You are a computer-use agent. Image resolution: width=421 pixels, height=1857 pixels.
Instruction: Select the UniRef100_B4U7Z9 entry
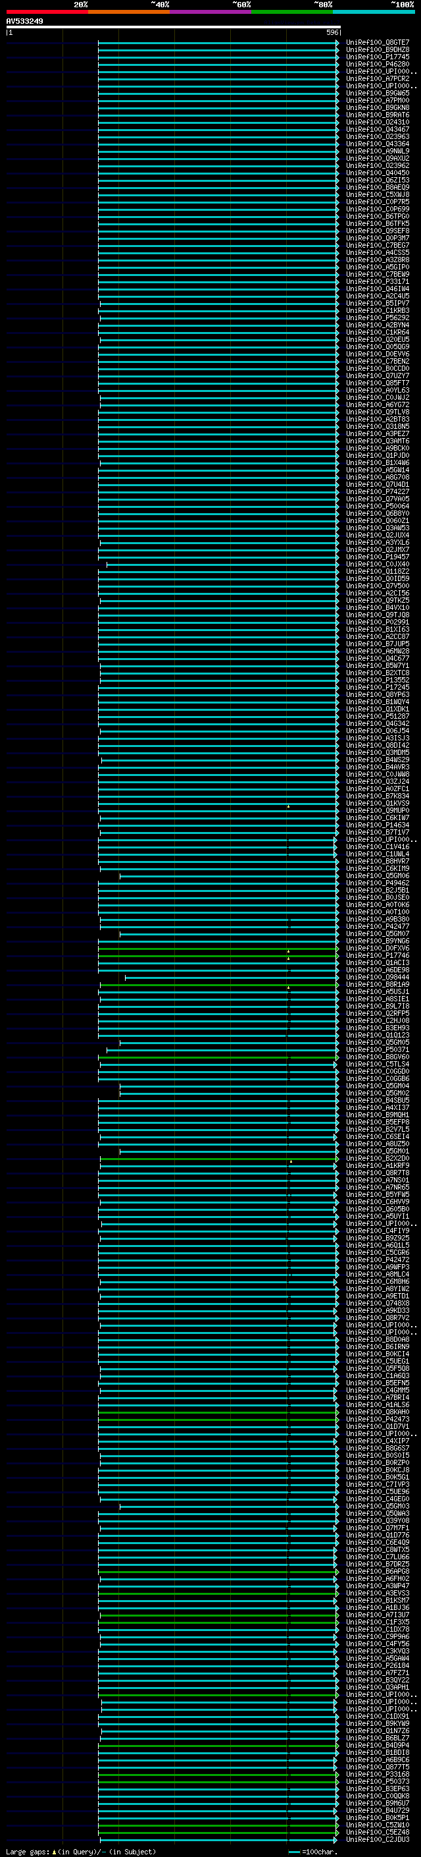[377, 1811]
